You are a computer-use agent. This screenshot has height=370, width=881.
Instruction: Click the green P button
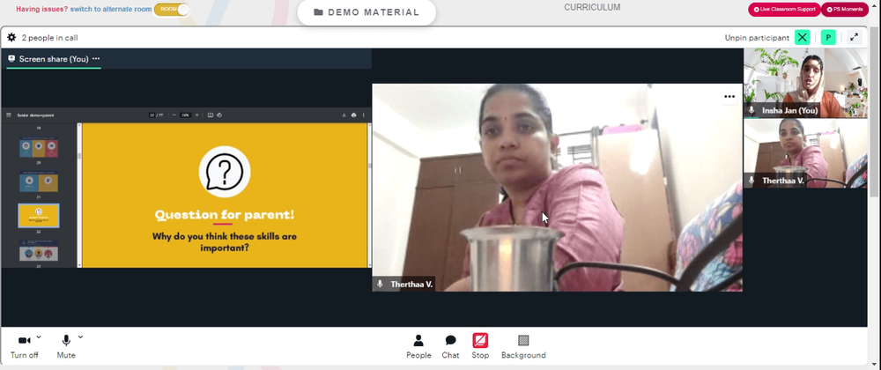(x=828, y=38)
